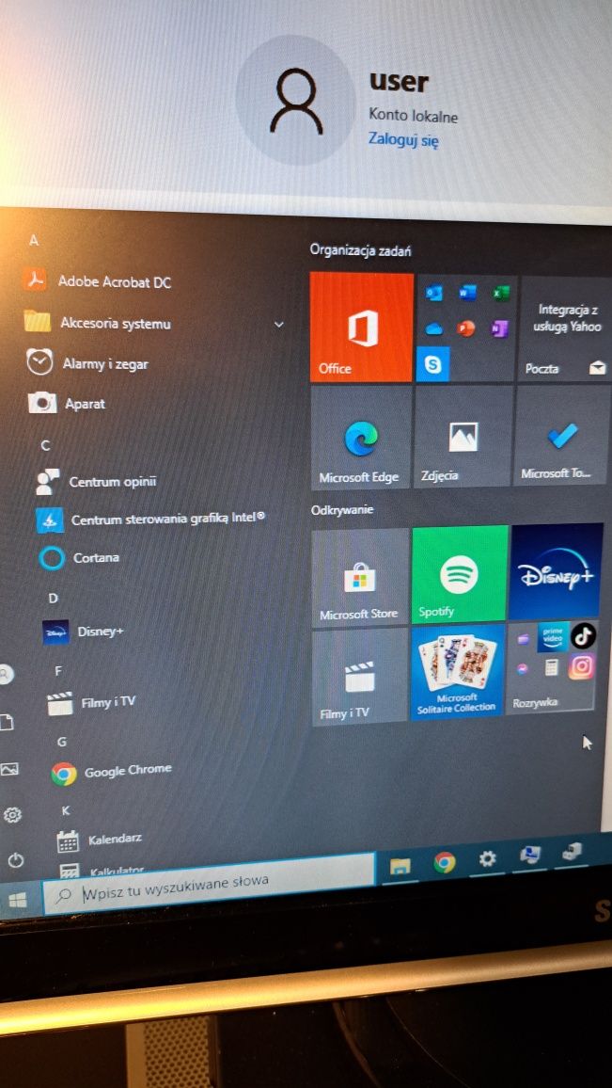This screenshot has height=1088, width=612.
Task: Open Cortana from the app list
Action: point(79,557)
